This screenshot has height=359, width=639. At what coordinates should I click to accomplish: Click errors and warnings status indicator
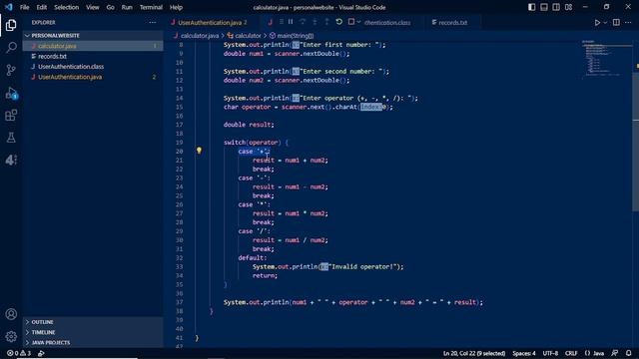pyautogui.click(x=19, y=353)
